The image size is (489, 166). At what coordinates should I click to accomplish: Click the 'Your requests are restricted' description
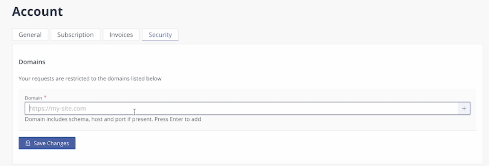(90, 78)
